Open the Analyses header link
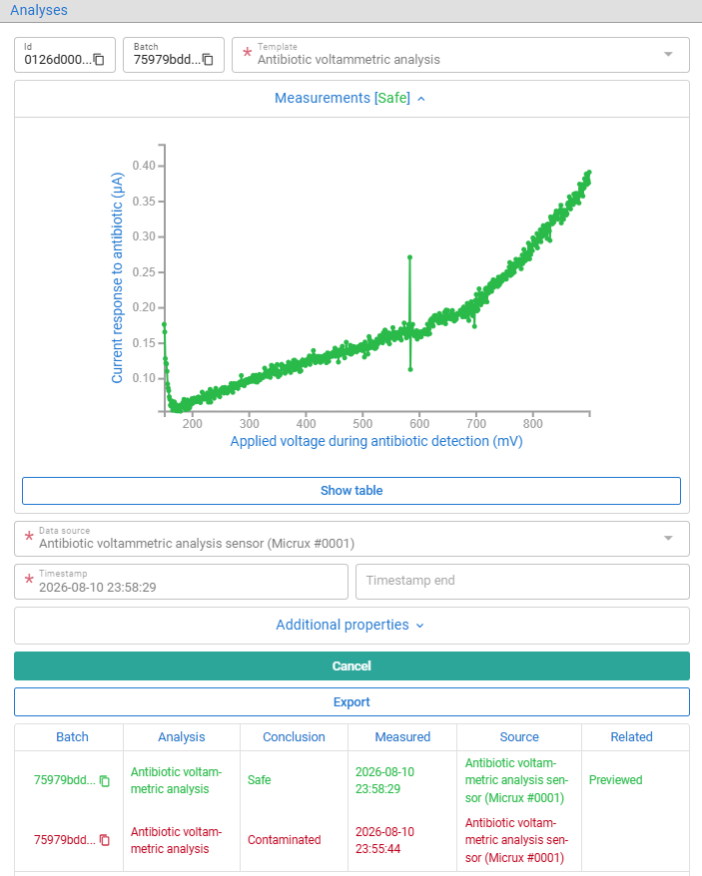 point(39,10)
